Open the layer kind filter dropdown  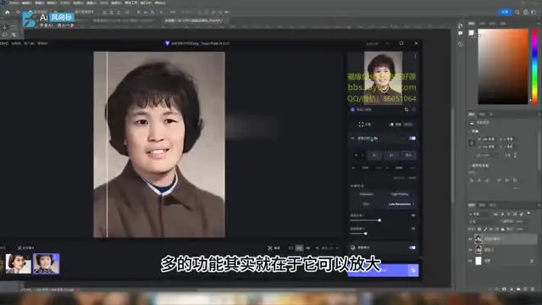(479, 214)
